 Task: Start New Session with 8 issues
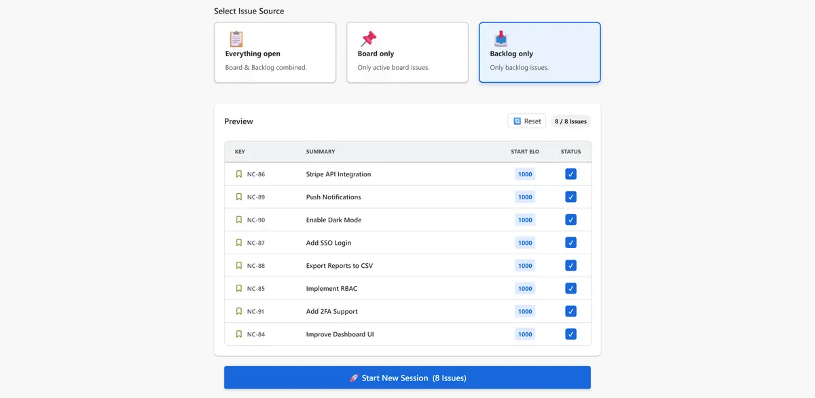[x=407, y=378]
